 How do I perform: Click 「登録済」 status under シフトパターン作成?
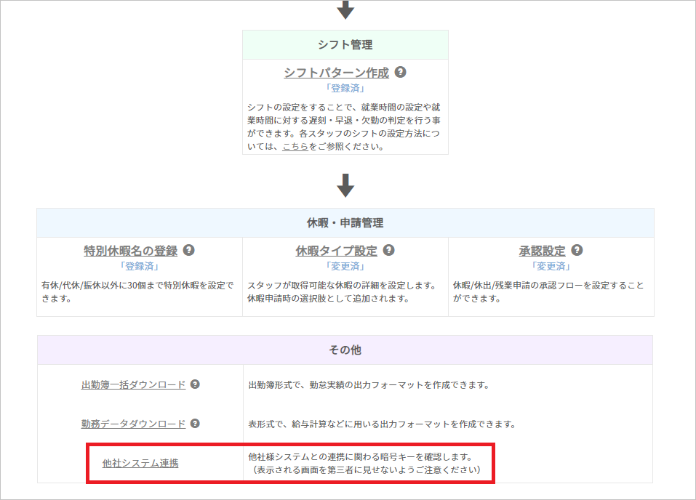tap(345, 88)
